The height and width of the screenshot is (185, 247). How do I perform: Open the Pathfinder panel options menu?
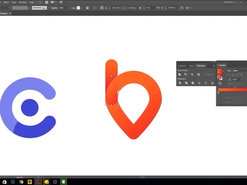214,66
